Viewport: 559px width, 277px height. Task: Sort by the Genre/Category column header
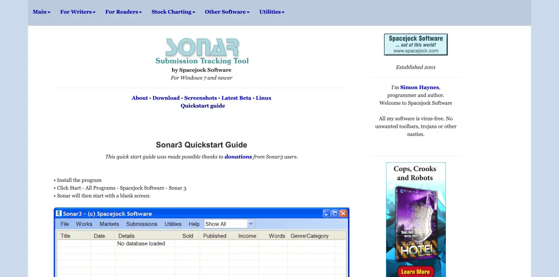tap(311, 236)
